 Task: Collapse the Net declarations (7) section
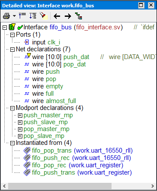click(12, 50)
